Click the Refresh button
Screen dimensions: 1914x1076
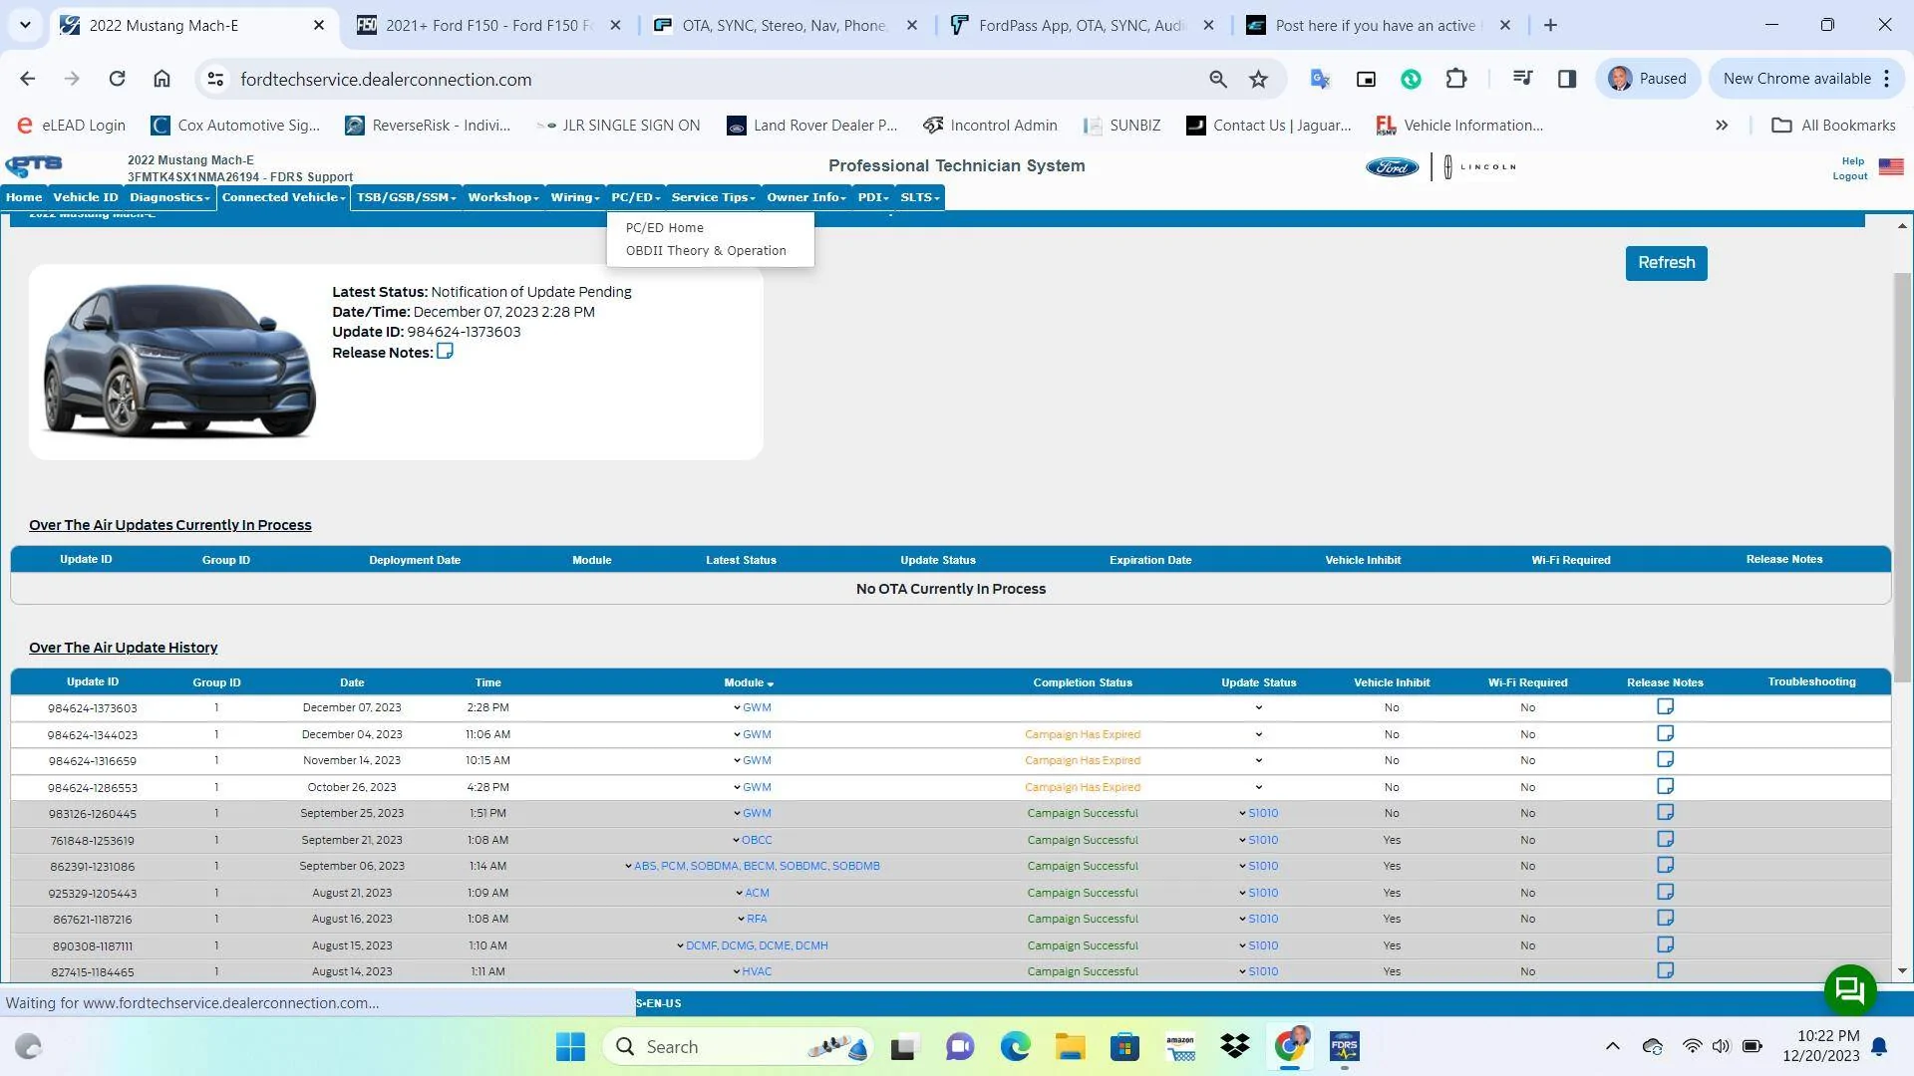click(x=1666, y=263)
